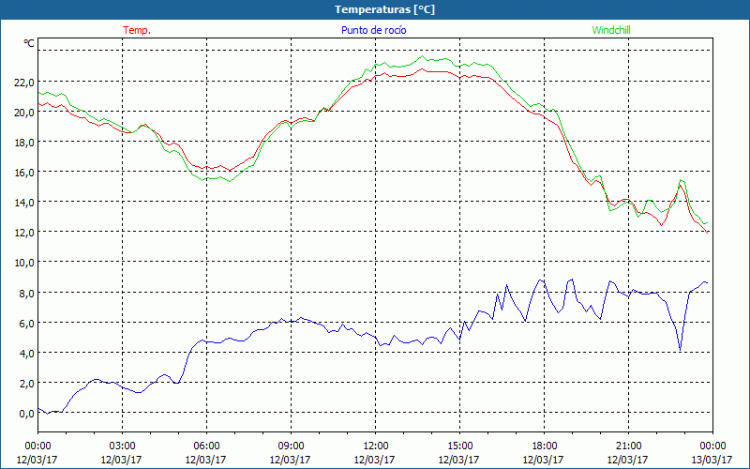Select the blue 'Punto de rocío' legend label
Viewport: 750px width, 469px height.
[x=373, y=30]
